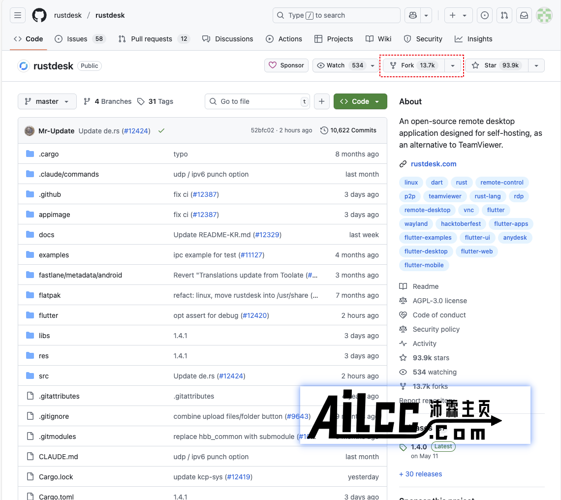Open Mr-Update author avatar
Image resolution: width=561 pixels, height=500 pixels.
(x=30, y=131)
